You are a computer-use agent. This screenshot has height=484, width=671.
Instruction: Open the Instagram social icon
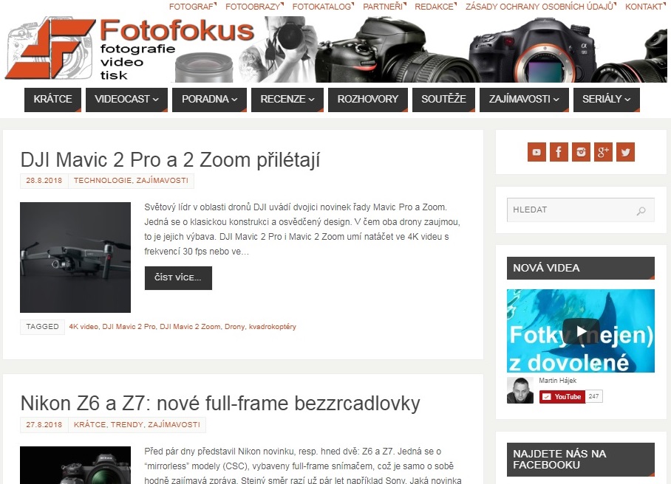581,152
